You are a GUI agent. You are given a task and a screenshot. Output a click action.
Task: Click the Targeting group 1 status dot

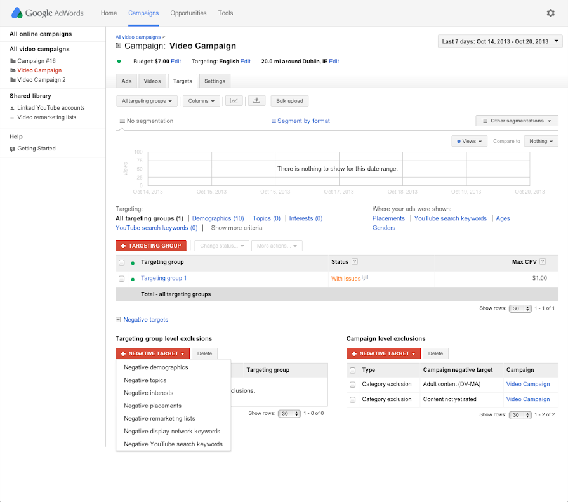[133, 279]
